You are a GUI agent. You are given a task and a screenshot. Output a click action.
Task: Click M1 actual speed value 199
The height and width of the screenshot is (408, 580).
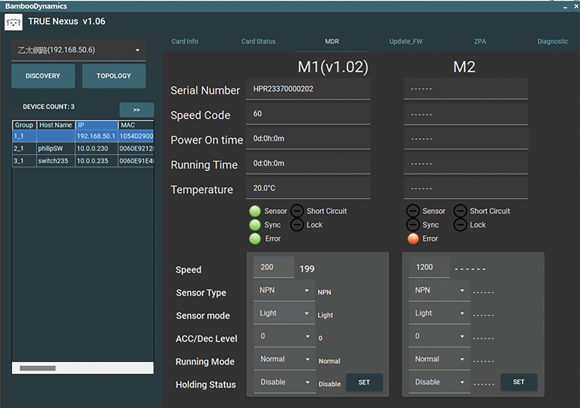(x=307, y=269)
